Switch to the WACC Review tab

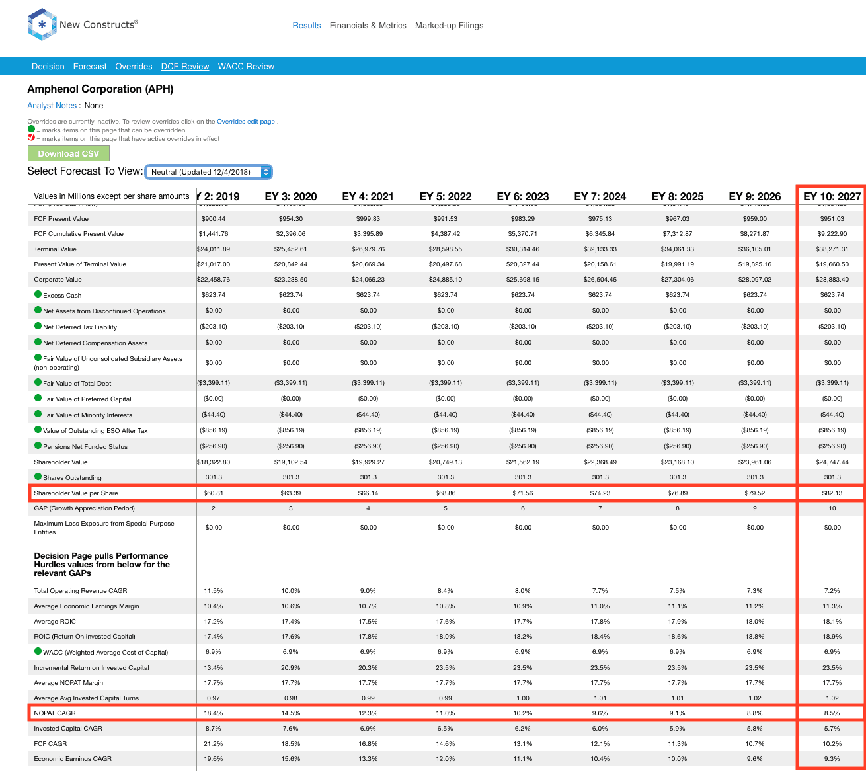pyautogui.click(x=246, y=67)
